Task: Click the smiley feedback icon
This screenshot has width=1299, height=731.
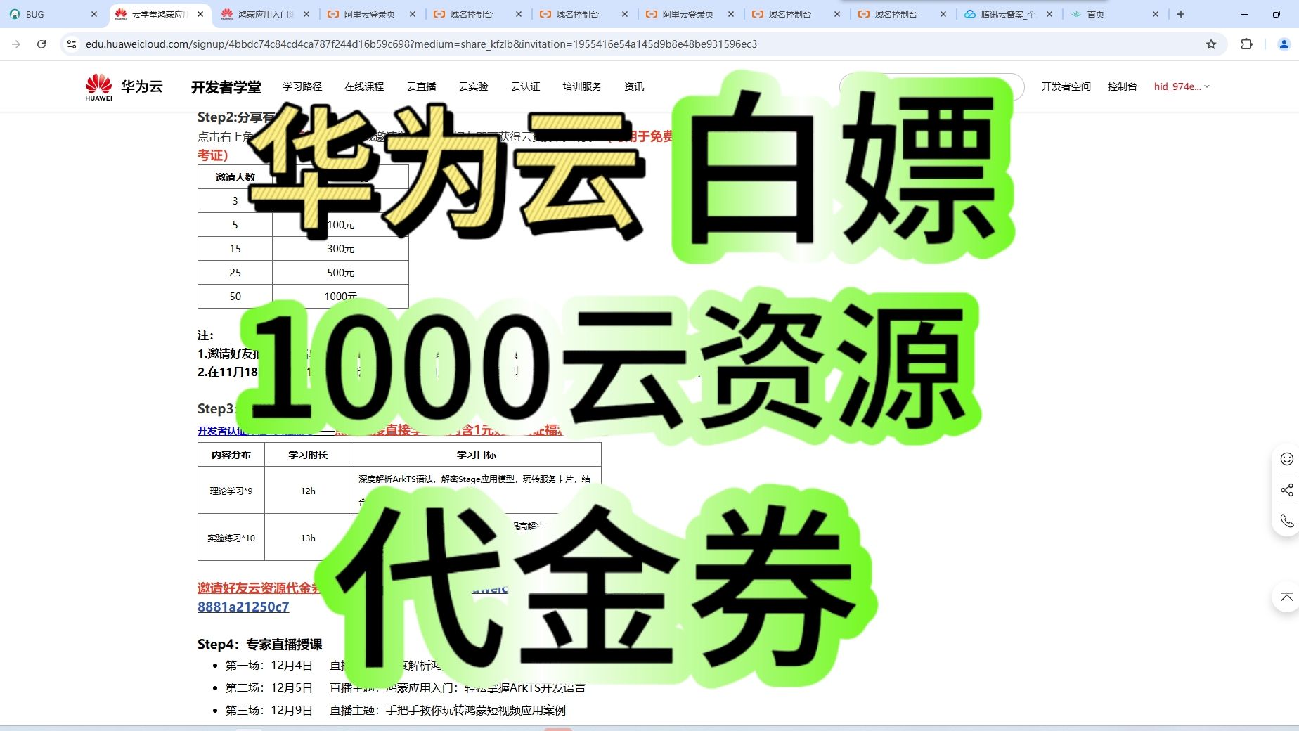Action: 1286,458
